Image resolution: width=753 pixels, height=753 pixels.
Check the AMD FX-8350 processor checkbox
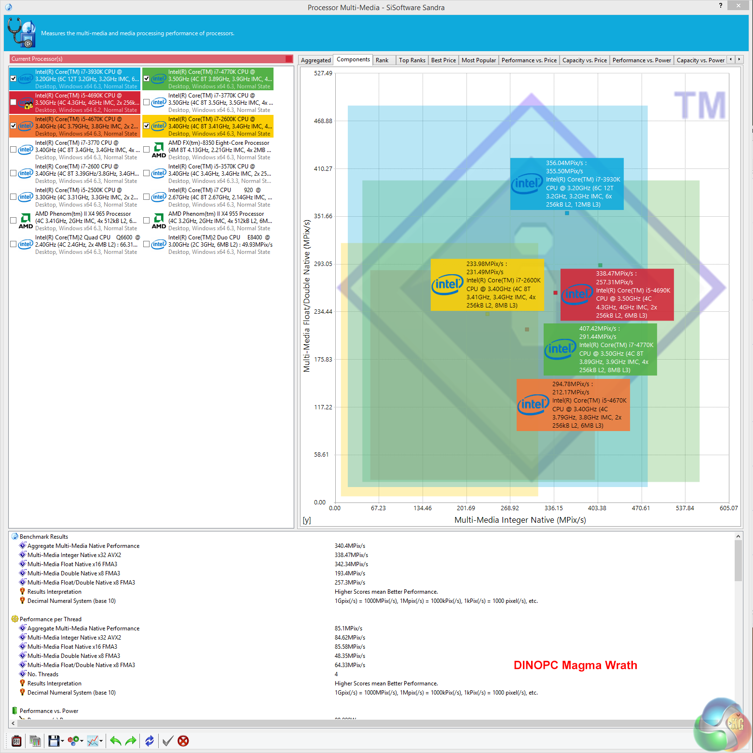[147, 150]
